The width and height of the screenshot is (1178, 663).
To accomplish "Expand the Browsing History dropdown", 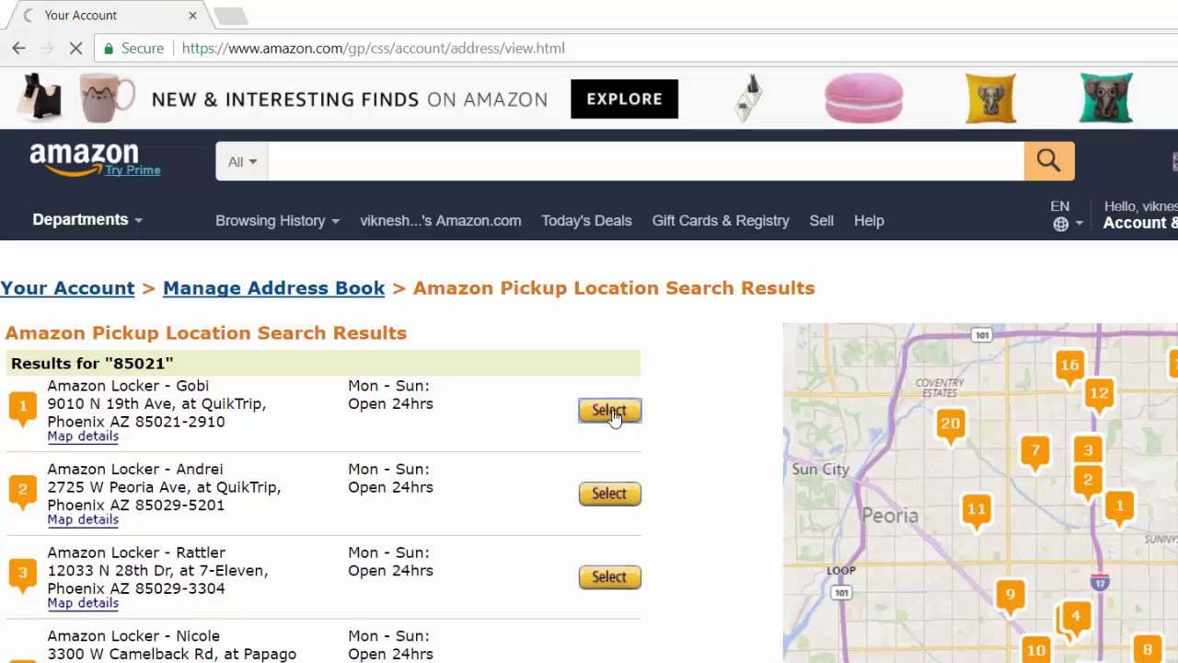I will 277,221.
